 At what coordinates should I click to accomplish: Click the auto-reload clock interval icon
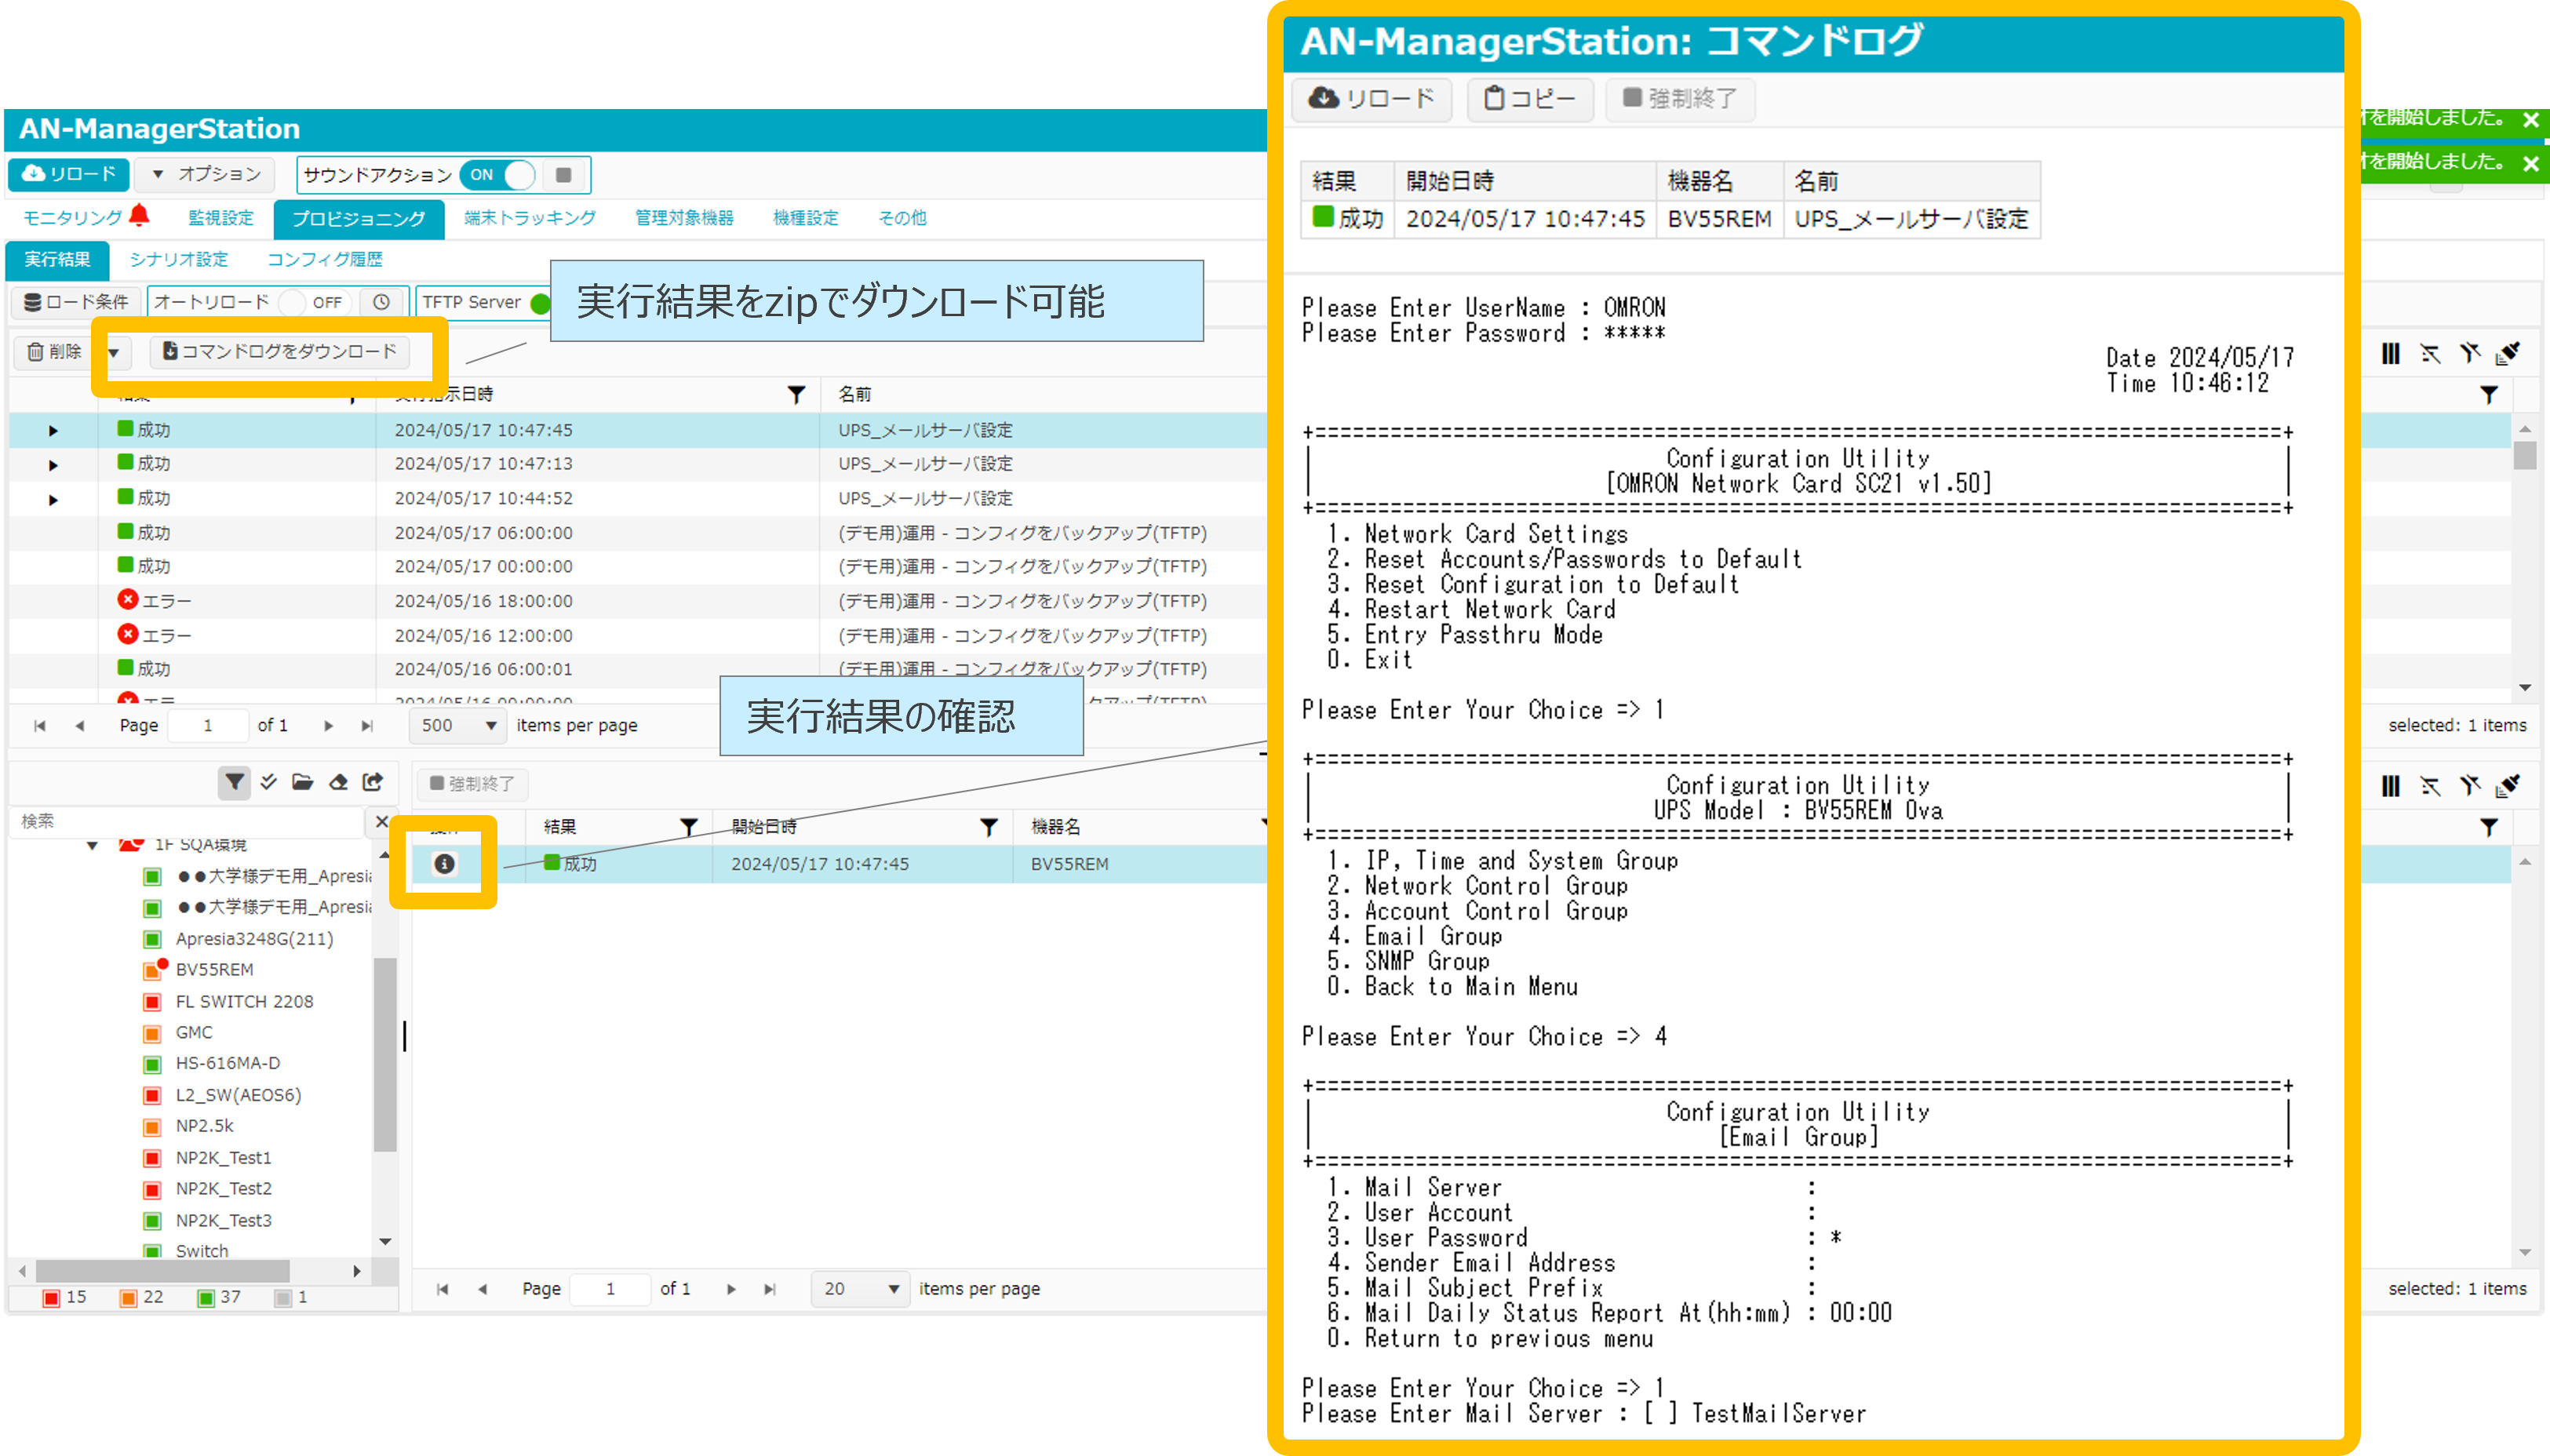[x=381, y=302]
